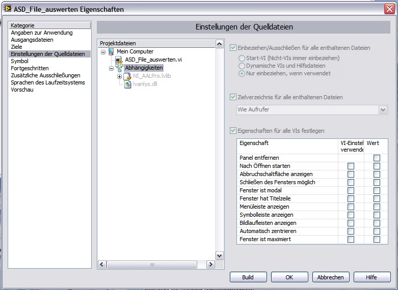Screen dimensions: 398x290
Task: Check Wert box for Menüleiste anzeigen
Action: [x=377, y=207]
